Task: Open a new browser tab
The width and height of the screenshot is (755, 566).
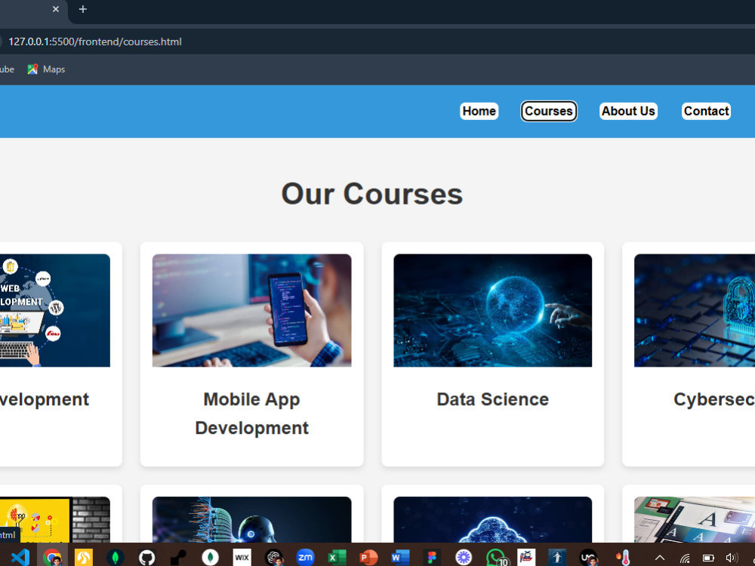Action: (83, 9)
